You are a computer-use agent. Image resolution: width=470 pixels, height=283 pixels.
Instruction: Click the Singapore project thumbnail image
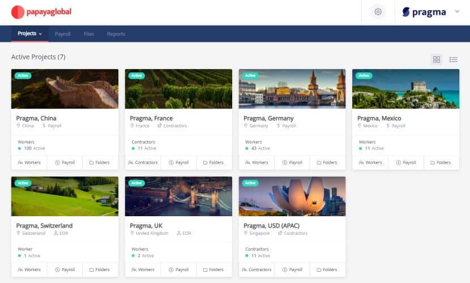click(292, 196)
